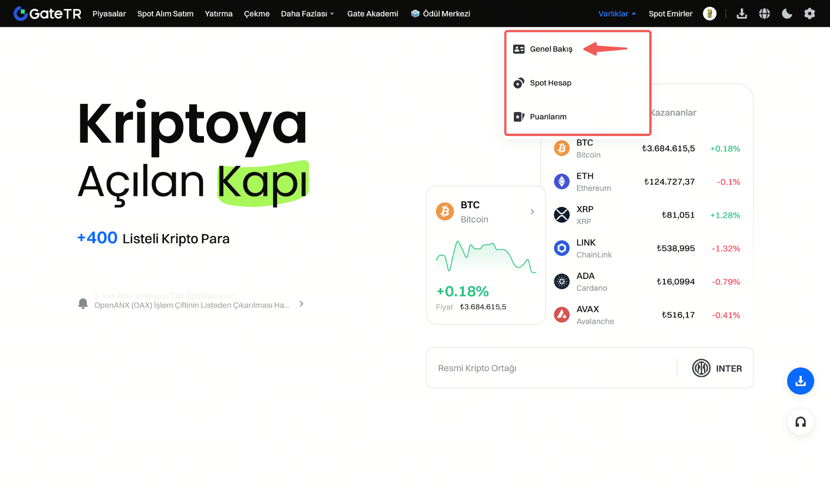Collapse the Varlıklar dropdown menu
This screenshot has height=492, width=830.
tap(617, 14)
